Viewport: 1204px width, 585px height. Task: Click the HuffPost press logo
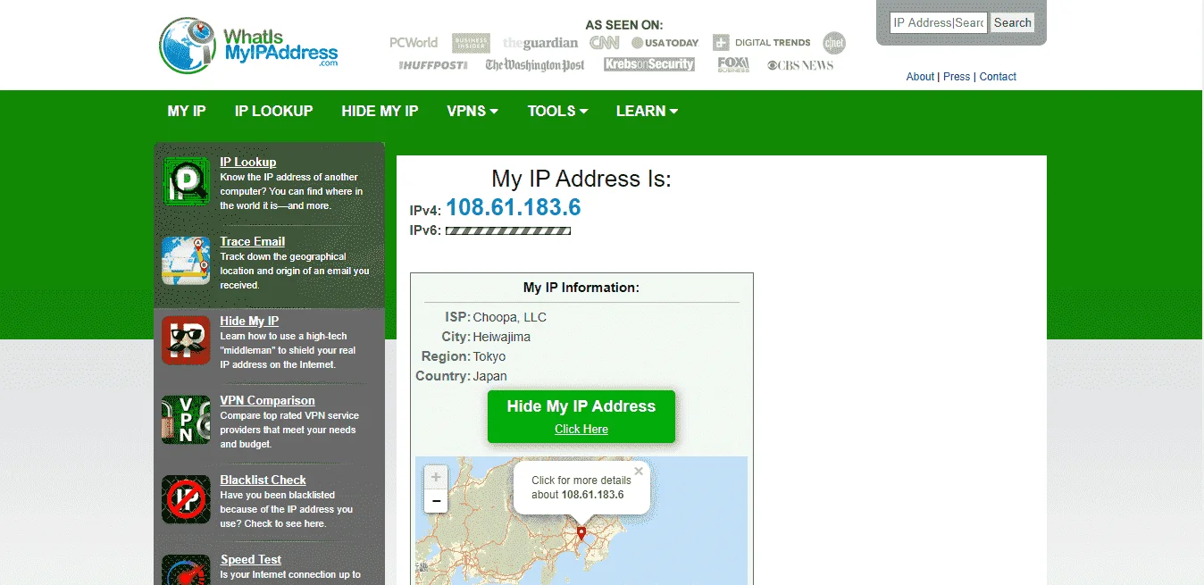pyautogui.click(x=433, y=65)
